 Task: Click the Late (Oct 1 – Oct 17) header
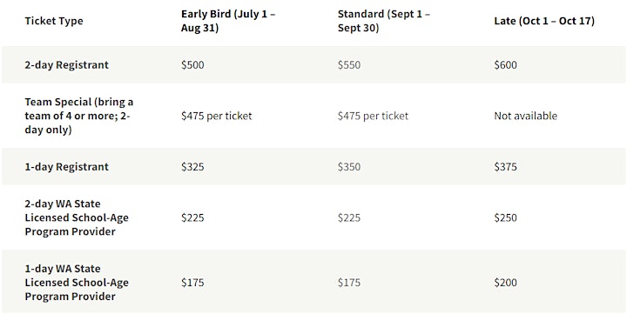tap(544, 21)
